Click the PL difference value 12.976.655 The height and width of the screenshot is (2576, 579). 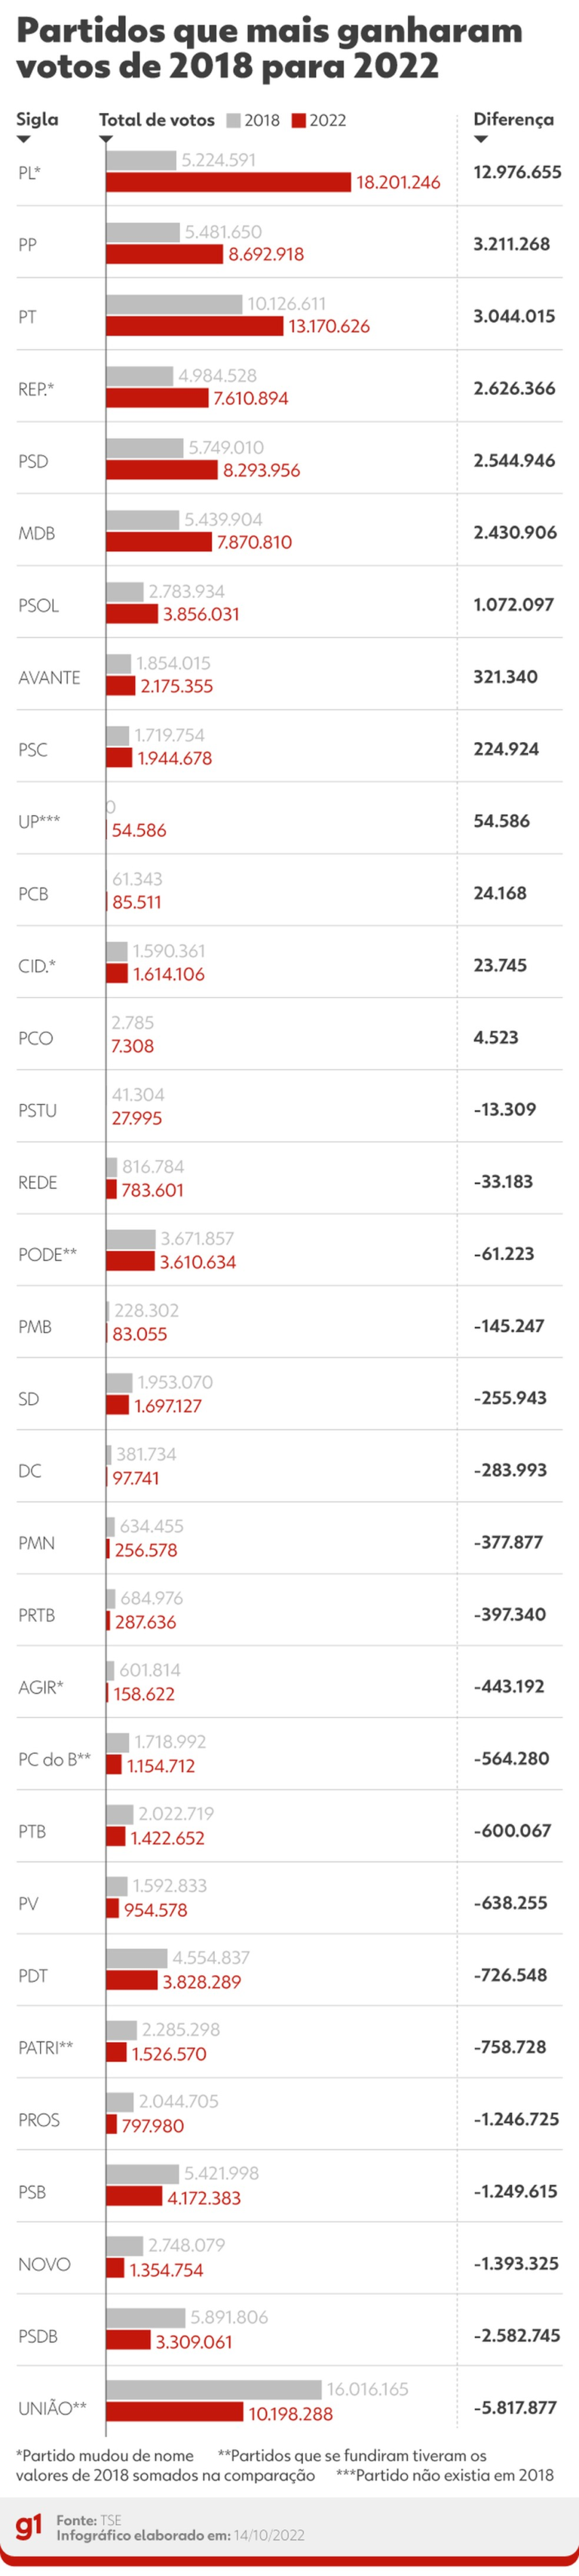[517, 172]
